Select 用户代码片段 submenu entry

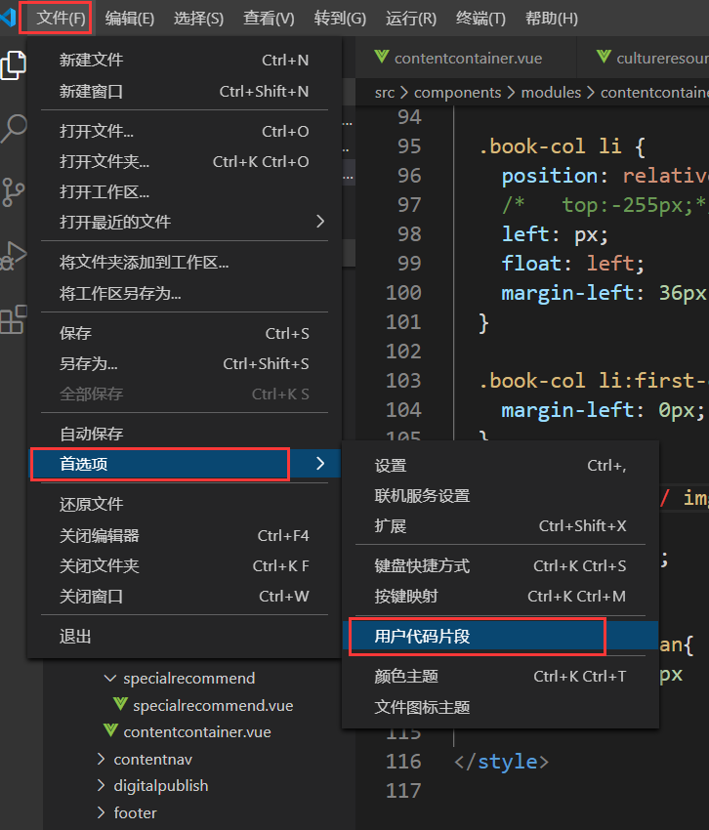coord(500,636)
